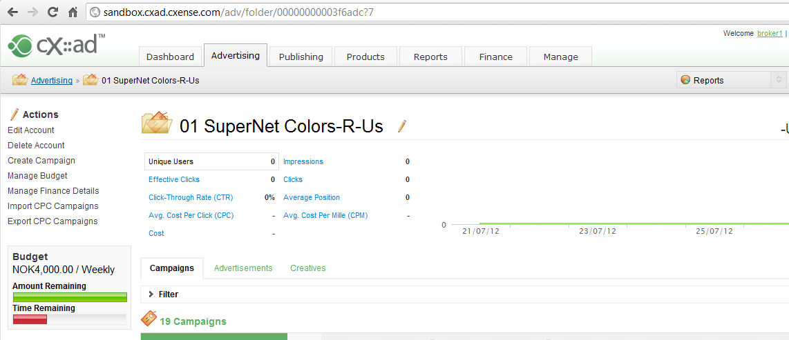Click Edit Account in Actions

pyautogui.click(x=31, y=130)
